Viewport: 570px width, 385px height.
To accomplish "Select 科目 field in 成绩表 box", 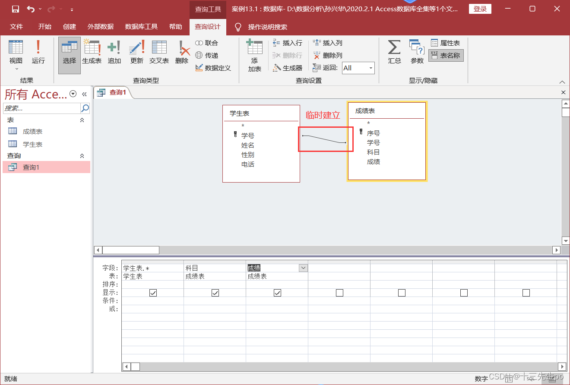I will point(374,152).
